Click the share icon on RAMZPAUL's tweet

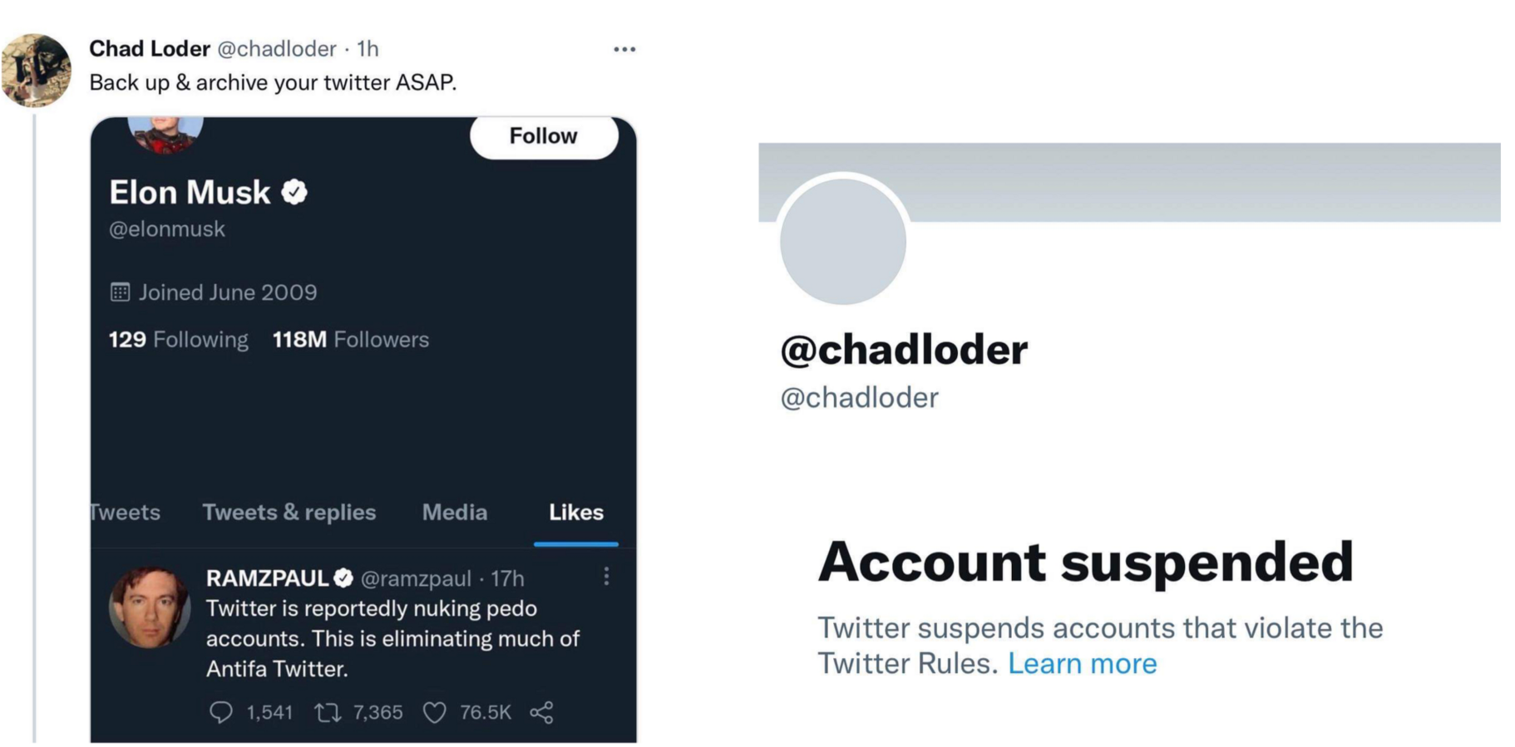[541, 712]
